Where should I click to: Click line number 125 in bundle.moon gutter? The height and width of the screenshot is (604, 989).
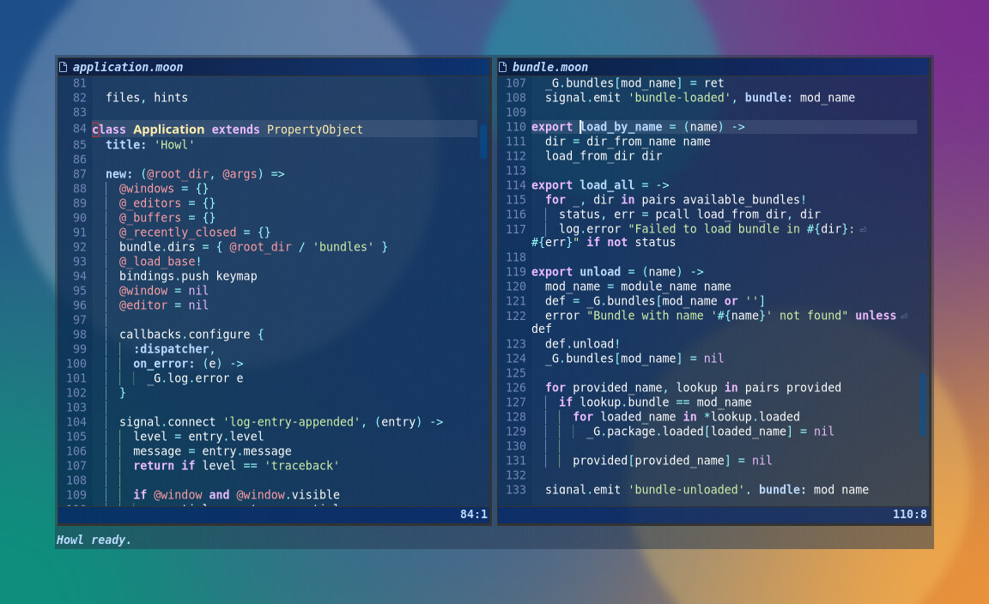coord(516,373)
